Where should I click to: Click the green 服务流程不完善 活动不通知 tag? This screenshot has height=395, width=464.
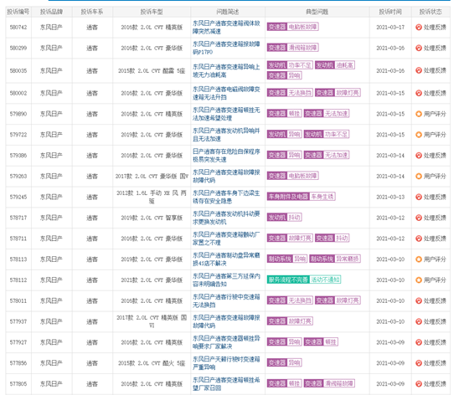pyautogui.click(x=304, y=280)
